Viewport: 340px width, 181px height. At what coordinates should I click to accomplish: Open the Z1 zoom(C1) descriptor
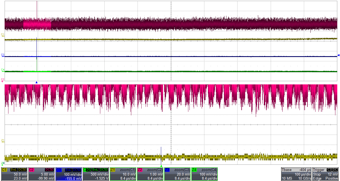(x=123, y=174)
